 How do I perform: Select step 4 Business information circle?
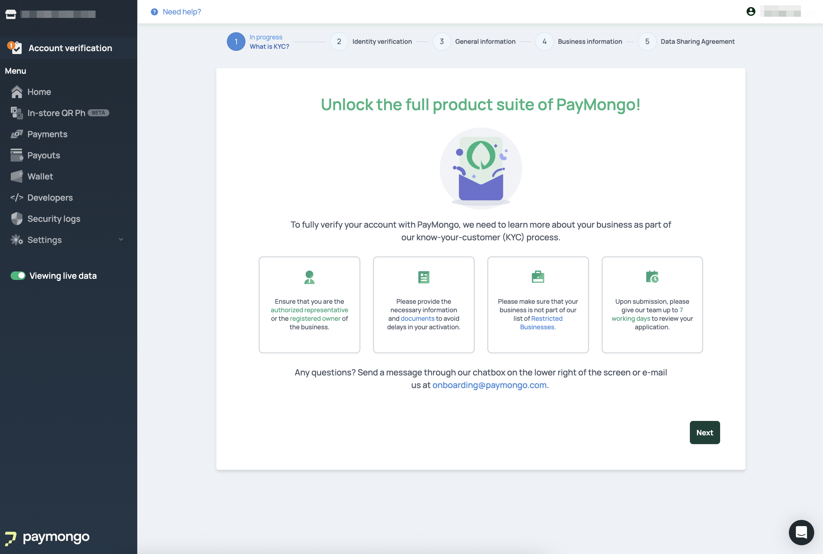(x=544, y=42)
